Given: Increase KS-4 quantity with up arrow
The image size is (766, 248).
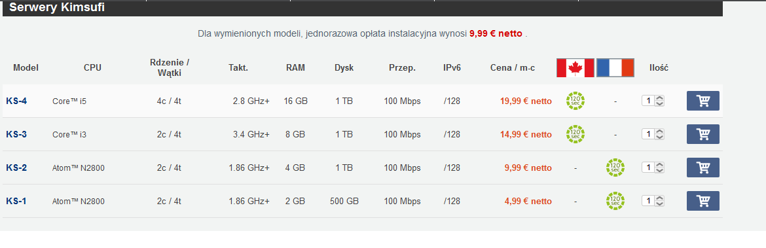Looking at the screenshot, I should coord(659,98).
